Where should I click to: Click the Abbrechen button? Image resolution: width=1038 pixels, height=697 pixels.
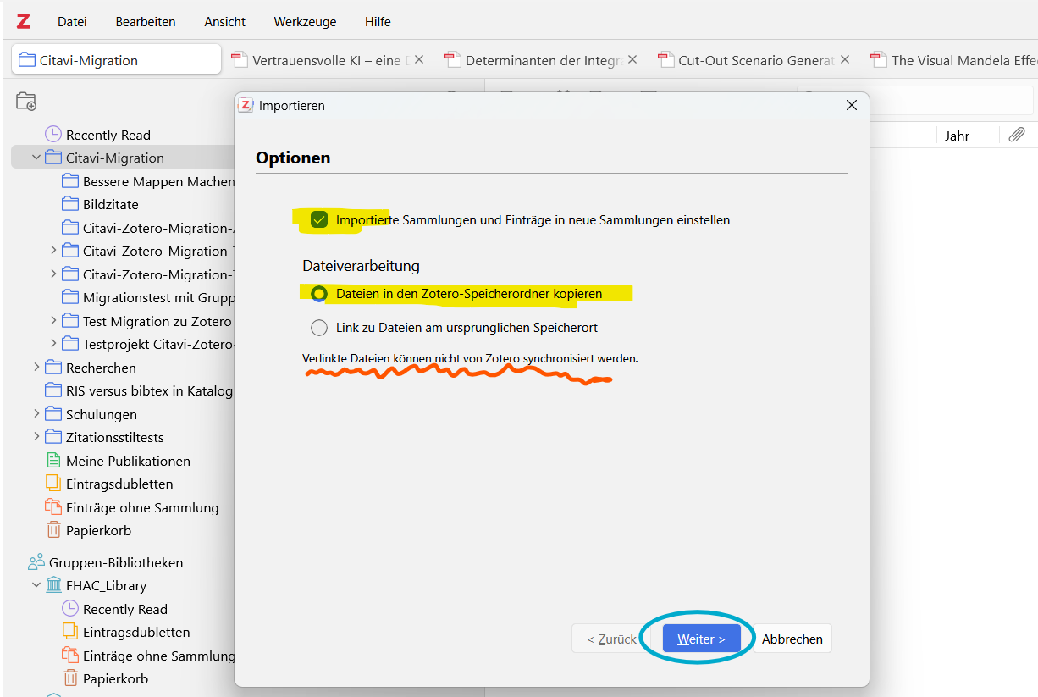(792, 639)
